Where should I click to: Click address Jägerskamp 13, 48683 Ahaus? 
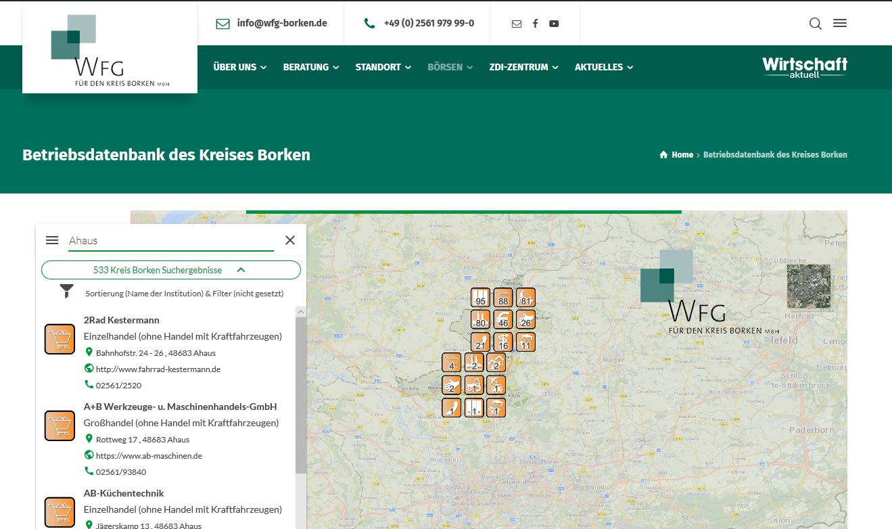(x=149, y=525)
